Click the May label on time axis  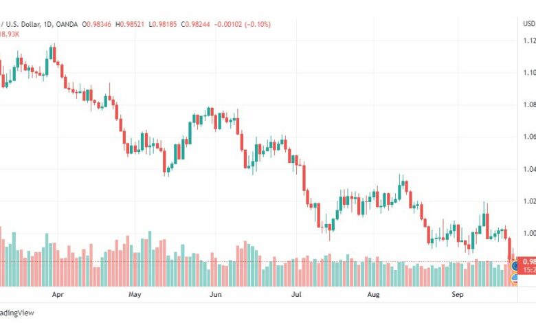point(135,294)
